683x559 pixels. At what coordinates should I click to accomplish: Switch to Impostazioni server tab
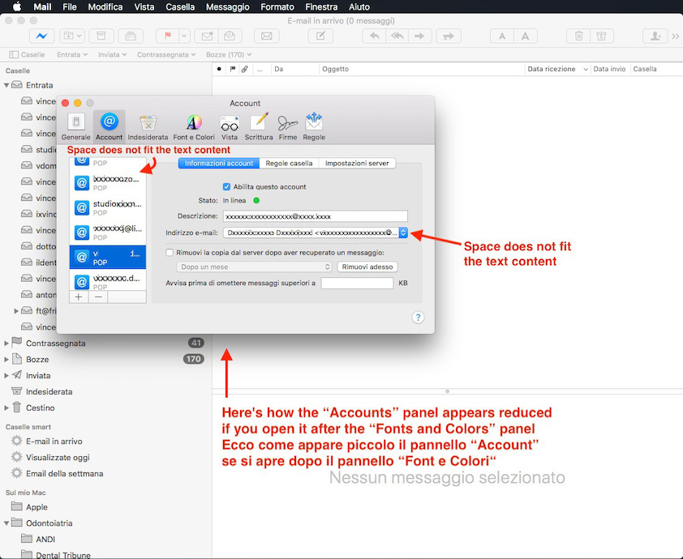pyautogui.click(x=357, y=163)
